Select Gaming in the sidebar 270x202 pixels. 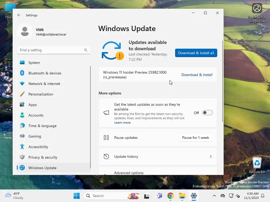pos(54,136)
